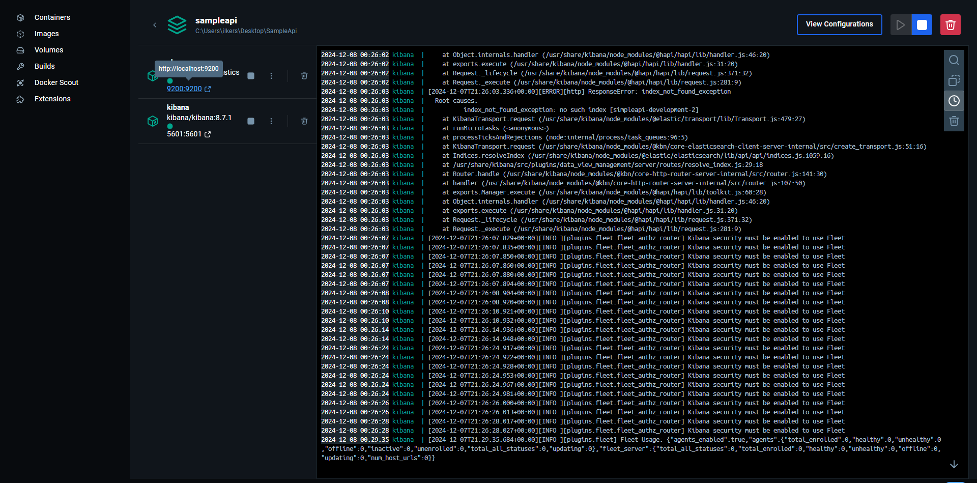This screenshot has height=483, width=977.
Task: Click the Builds wrench icon
Action: 20,67
